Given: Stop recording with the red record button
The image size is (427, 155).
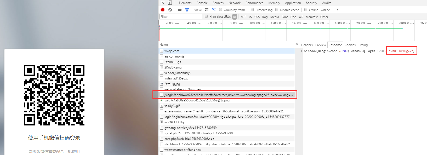Looking at the screenshot, I should click(x=163, y=10).
